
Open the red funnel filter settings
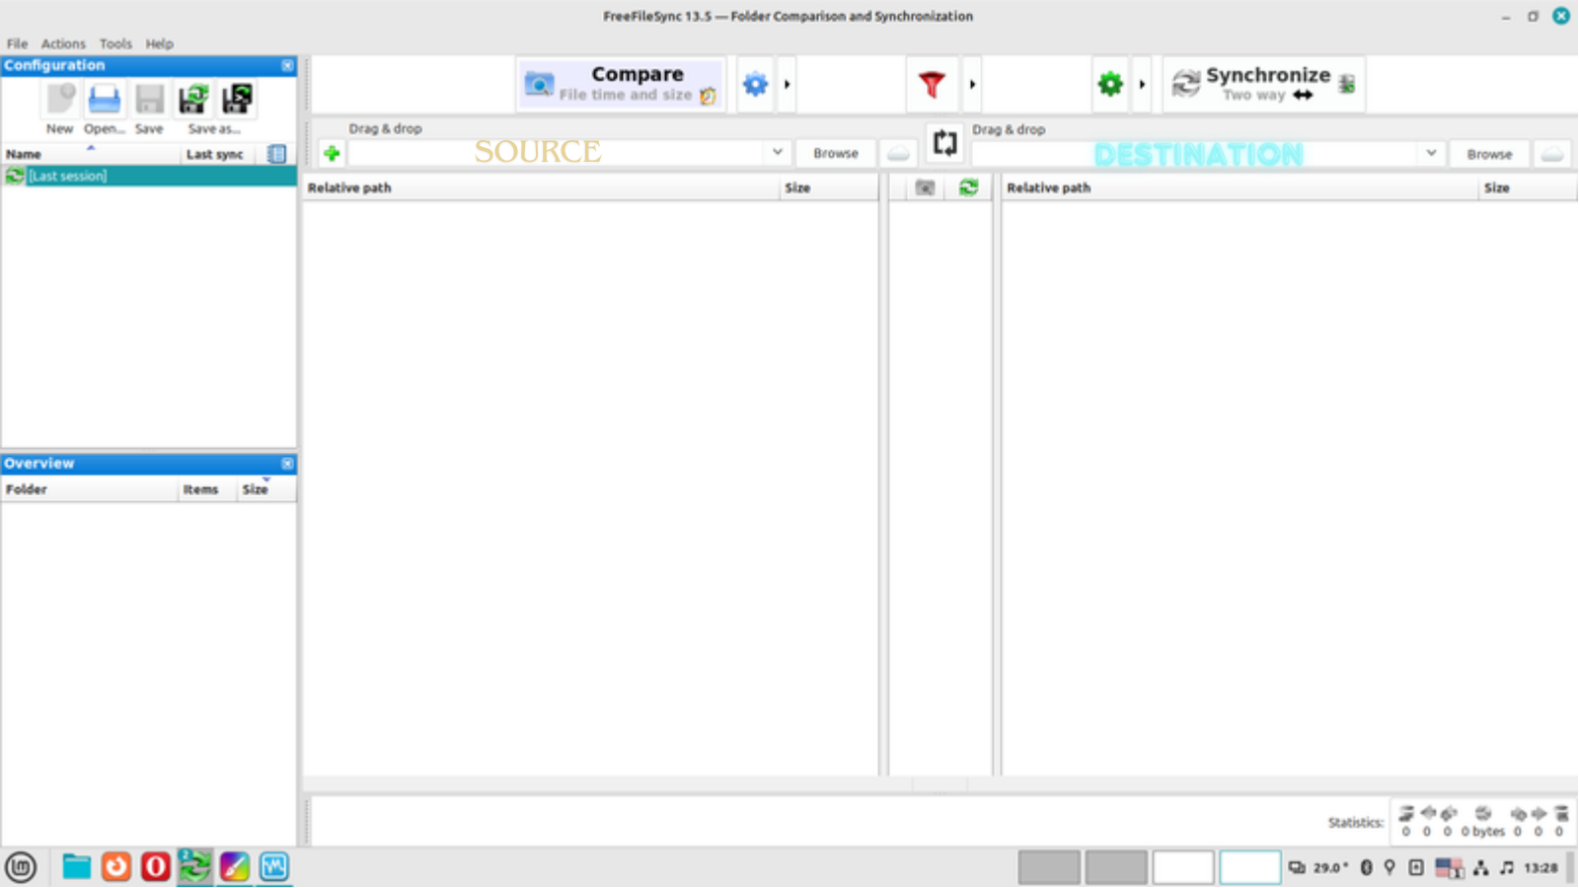932,84
